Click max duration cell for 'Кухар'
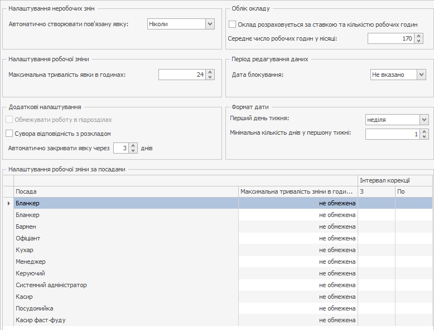This screenshot has width=434, height=330. pyautogui.click(x=297, y=250)
